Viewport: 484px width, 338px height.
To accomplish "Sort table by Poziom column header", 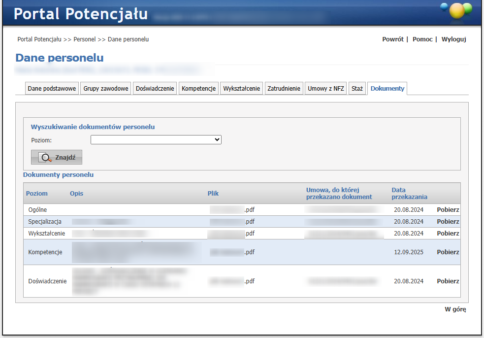I will pyautogui.click(x=37, y=193).
